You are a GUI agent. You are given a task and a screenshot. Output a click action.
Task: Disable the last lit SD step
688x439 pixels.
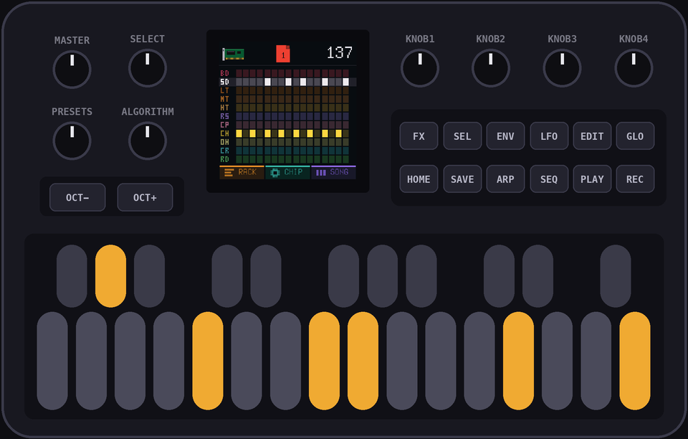pos(345,82)
